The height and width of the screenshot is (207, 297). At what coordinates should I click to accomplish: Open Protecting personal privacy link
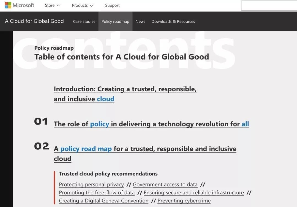(91, 185)
